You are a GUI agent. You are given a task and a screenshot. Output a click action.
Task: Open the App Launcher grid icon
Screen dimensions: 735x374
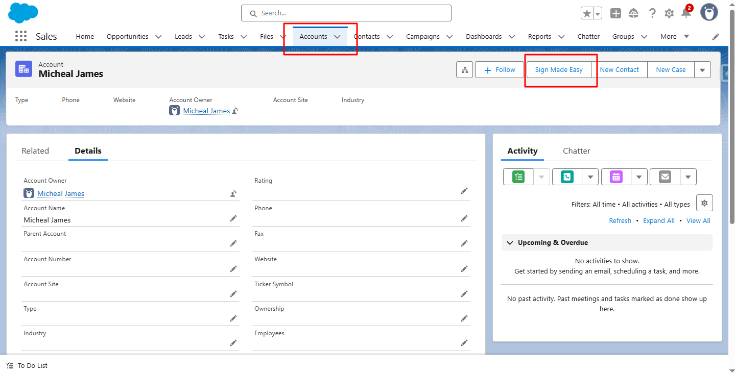(21, 36)
